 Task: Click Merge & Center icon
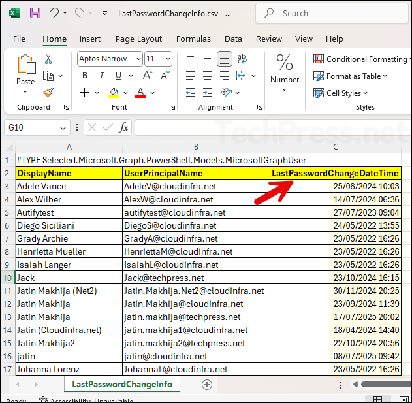click(241, 76)
